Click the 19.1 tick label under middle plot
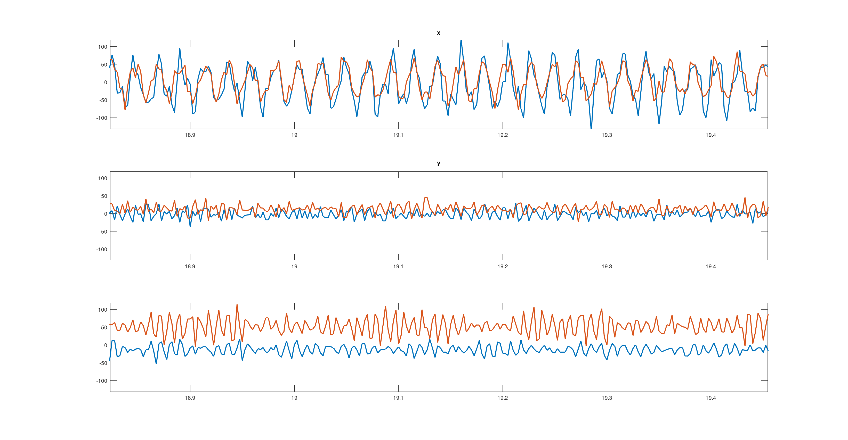848x440 pixels. 398,266
